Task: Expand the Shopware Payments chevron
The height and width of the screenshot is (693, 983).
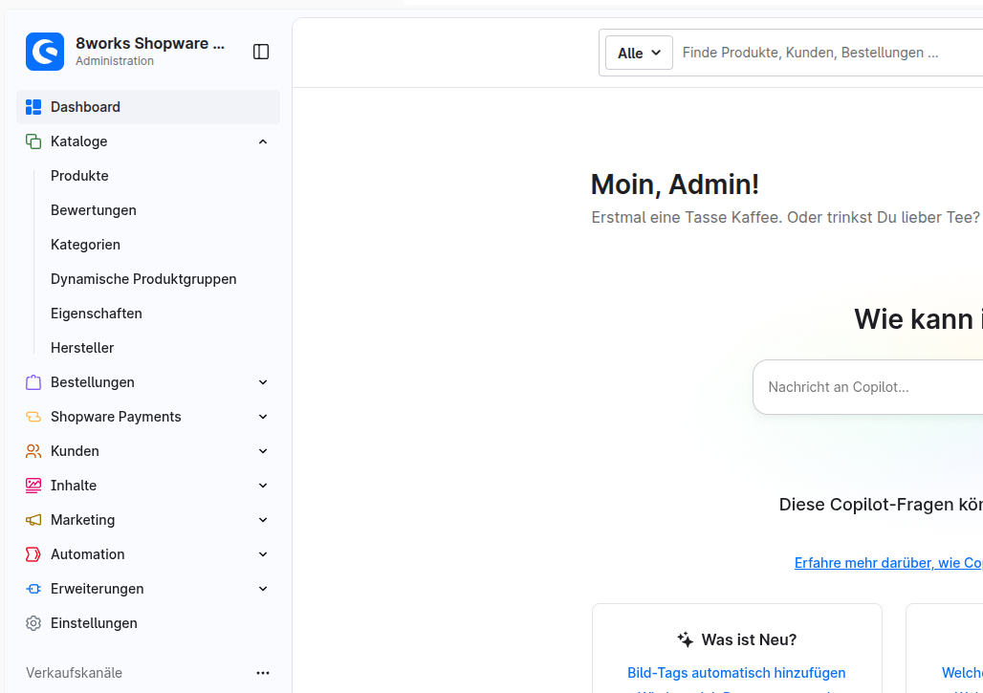Action: (x=263, y=417)
